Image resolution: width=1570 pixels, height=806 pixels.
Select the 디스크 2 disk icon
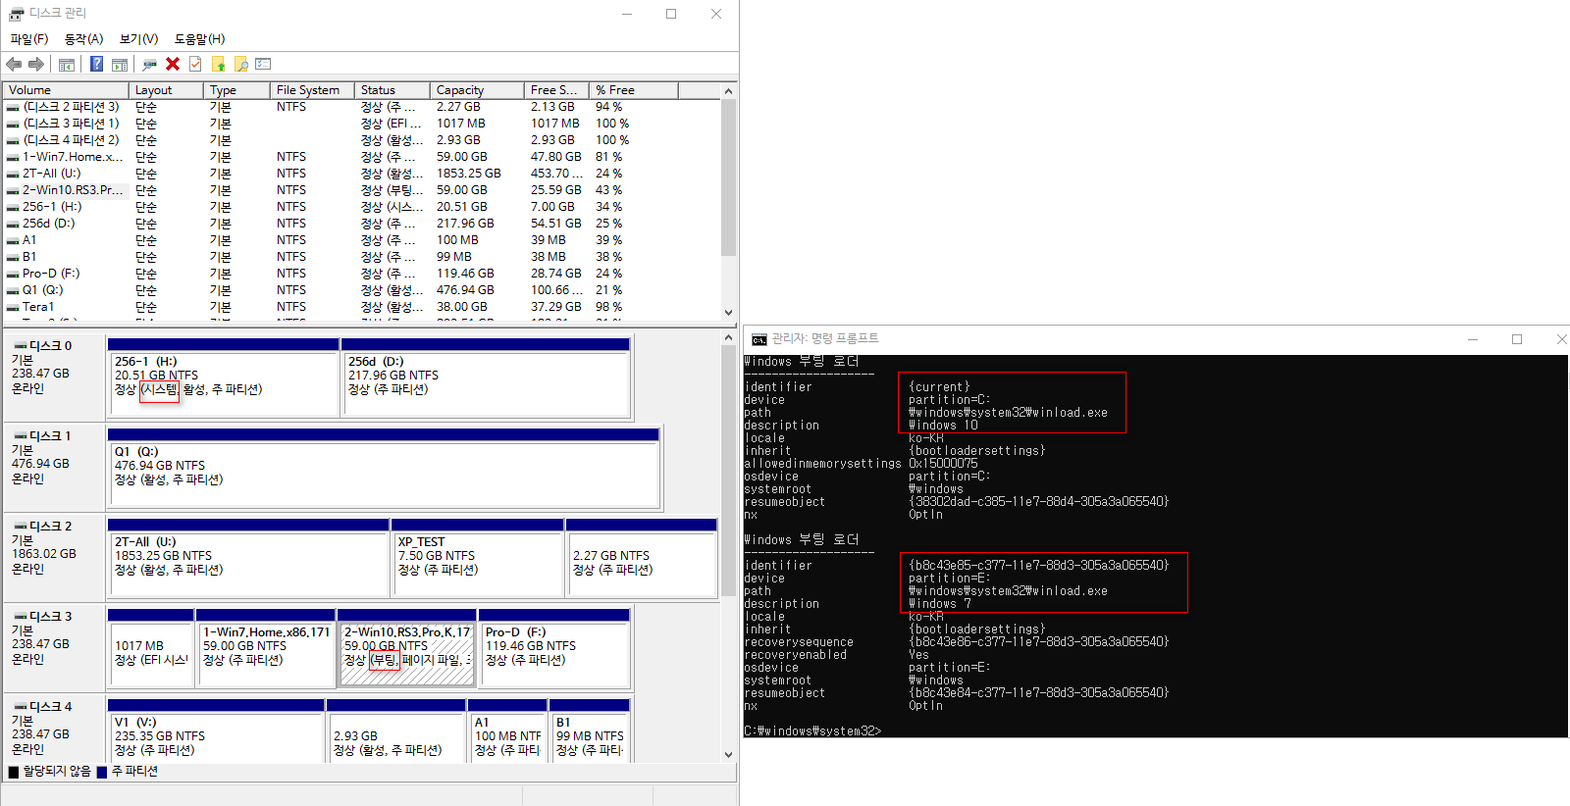pyautogui.click(x=21, y=527)
